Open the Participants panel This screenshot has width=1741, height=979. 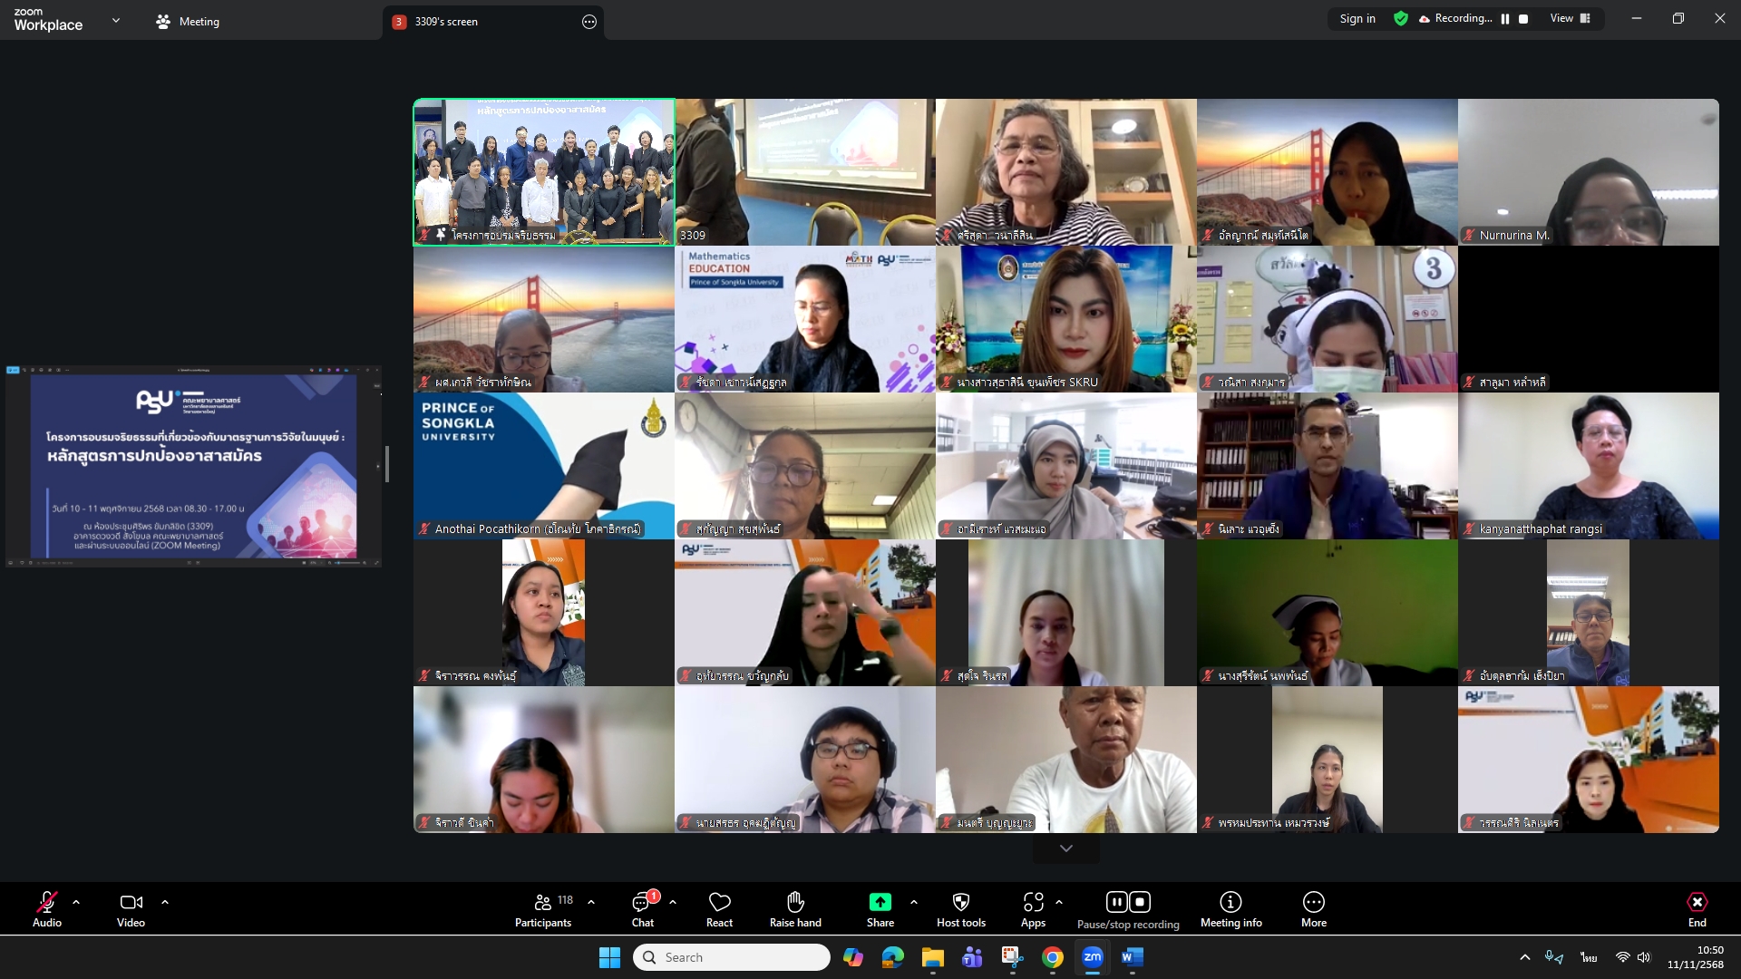tap(543, 903)
